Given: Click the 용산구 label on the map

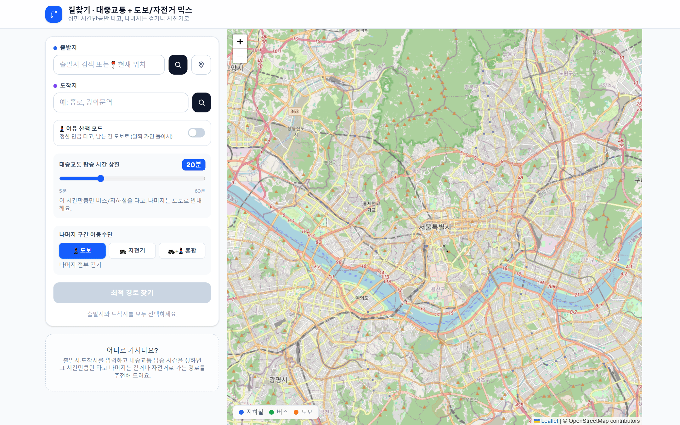Looking at the screenshot, I should (x=438, y=289).
